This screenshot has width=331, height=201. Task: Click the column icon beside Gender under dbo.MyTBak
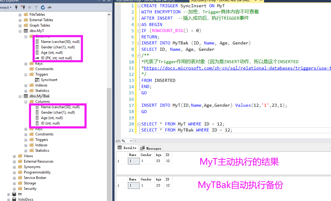coord(37,112)
